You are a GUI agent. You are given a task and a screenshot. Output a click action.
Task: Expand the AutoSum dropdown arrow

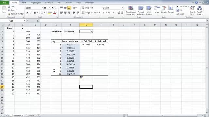(188, 6)
